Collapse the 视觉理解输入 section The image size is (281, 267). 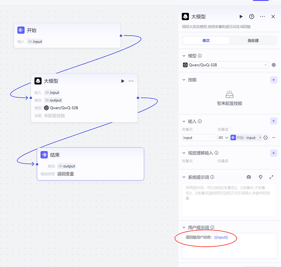tap(184, 153)
